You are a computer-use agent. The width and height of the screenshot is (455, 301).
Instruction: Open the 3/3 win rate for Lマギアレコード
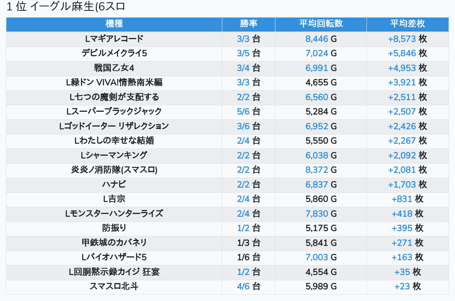point(243,39)
